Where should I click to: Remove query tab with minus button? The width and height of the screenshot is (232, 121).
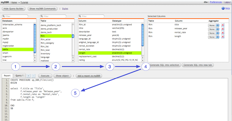pos(33,76)
